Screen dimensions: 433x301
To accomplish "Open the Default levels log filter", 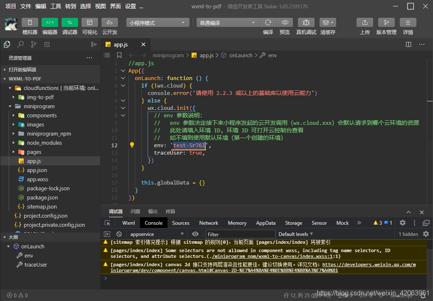I will [295, 234].
